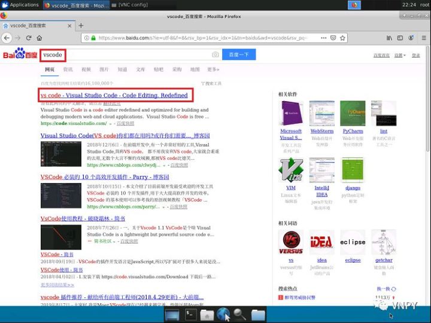431x323 pixels.
Task: Click thumbnail of the first cnblogs result
Action: click(61, 154)
